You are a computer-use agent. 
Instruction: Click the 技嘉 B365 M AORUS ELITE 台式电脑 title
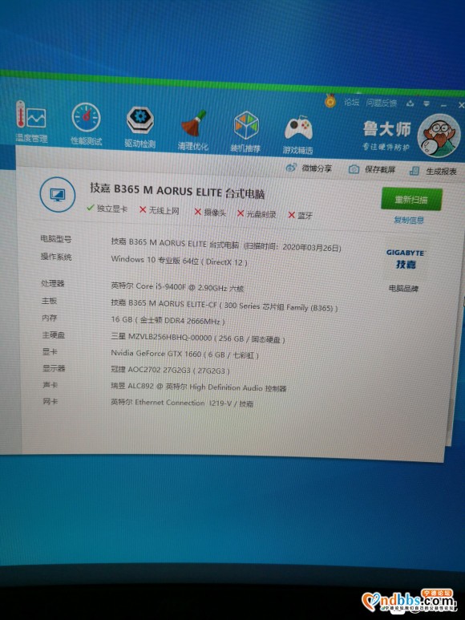(x=177, y=191)
